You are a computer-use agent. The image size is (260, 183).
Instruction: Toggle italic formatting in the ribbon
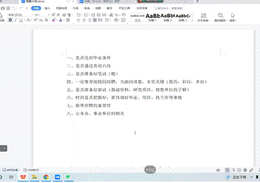(x=16, y=20)
